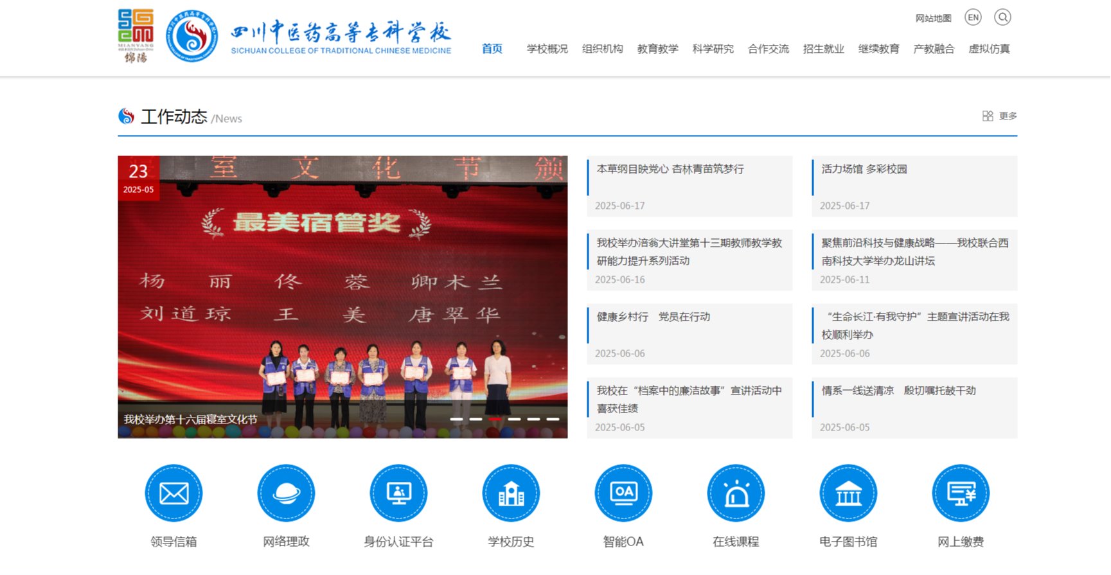Click the search magnifier icon

(1002, 17)
